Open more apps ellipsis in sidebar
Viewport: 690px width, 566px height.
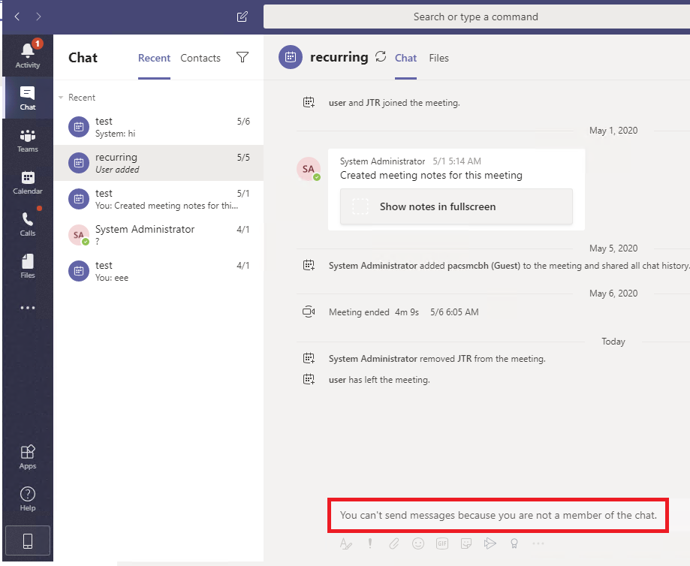click(28, 308)
